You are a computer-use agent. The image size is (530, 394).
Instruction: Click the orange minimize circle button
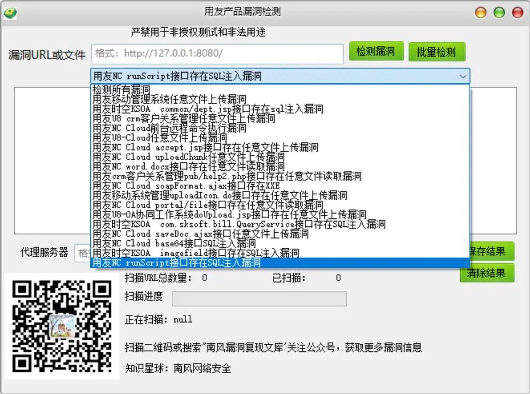tap(481, 12)
